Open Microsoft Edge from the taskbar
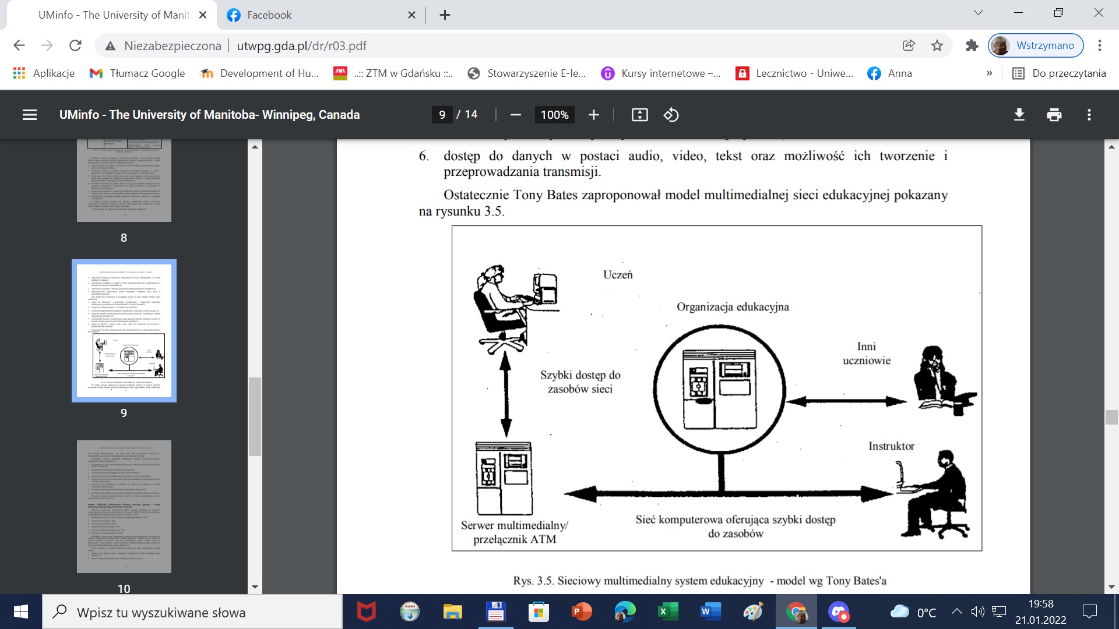The width and height of the screenshot is (1119, 629). coord(625,612)
